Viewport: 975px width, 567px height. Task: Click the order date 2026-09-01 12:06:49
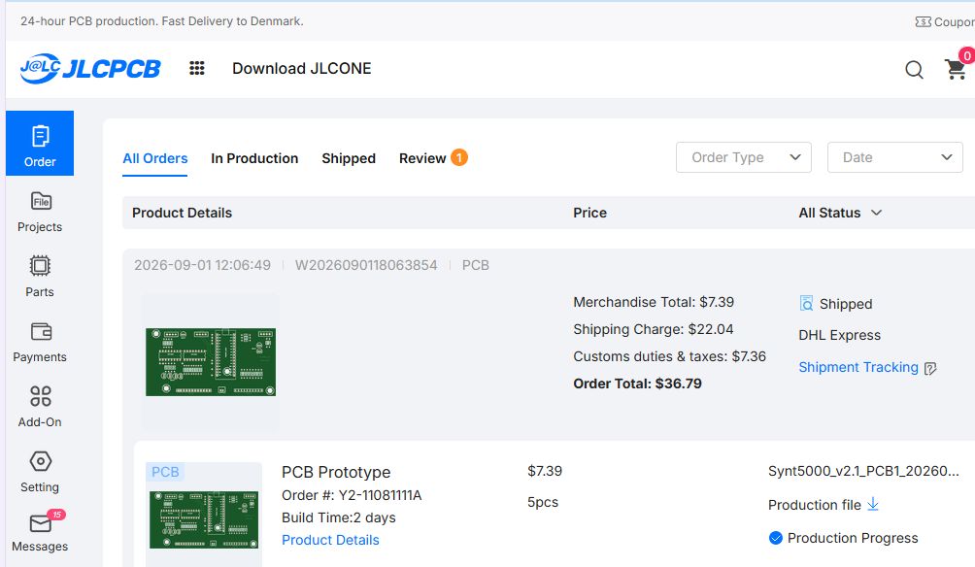(203, 265)
